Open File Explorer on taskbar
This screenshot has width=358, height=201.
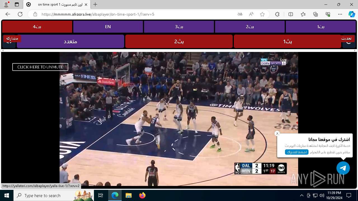[x=128, y=195]
